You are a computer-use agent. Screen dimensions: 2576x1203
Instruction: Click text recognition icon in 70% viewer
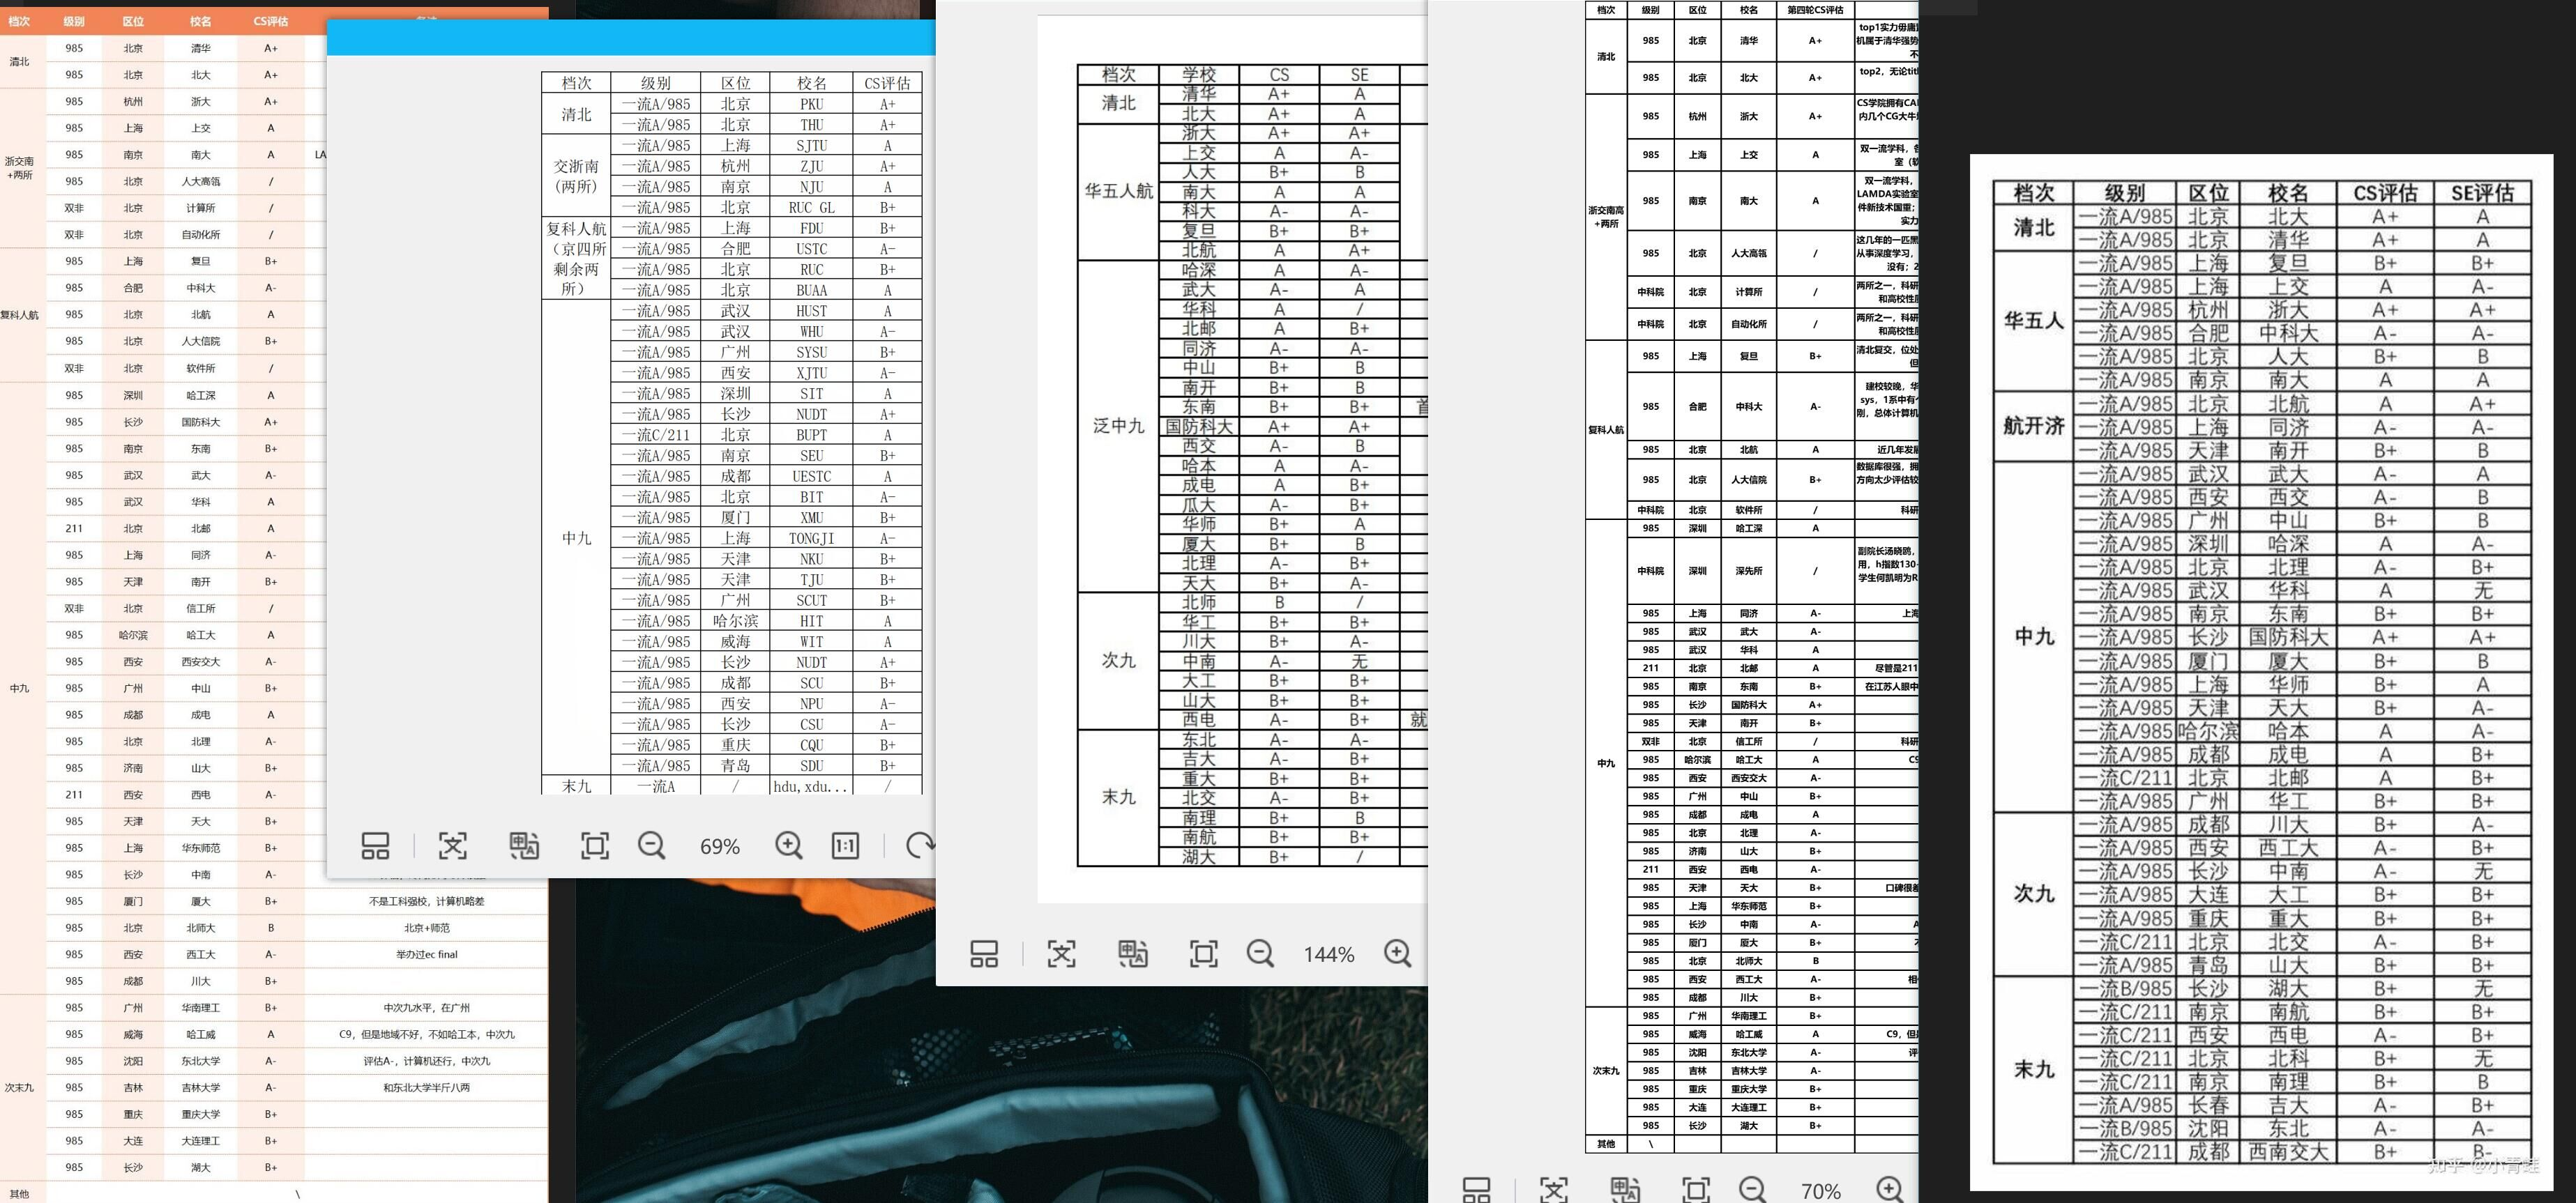[1554, 1189]
